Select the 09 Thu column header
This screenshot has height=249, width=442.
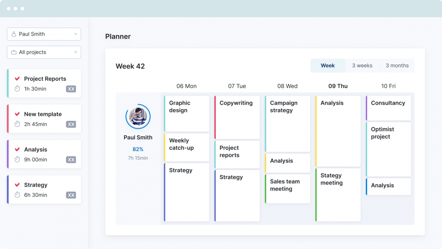click(338, 86)
